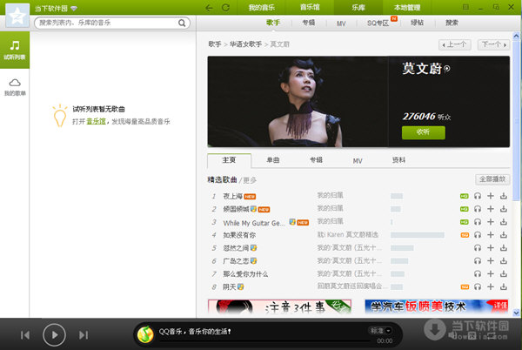Click the QQ音乐 logo in player bar
This screenshot has width=522, height=350.
click(145, 334)
